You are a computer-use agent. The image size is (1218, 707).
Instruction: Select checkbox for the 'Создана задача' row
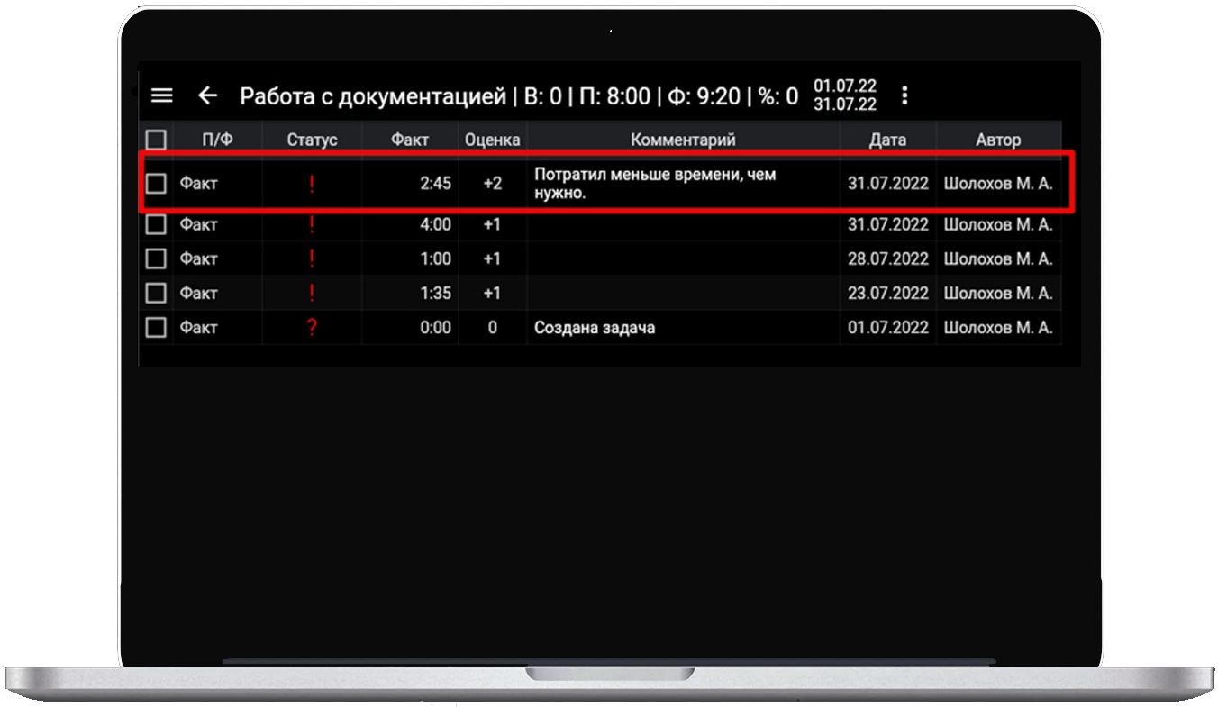(156, 328)
